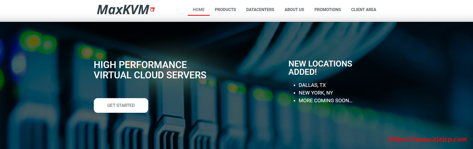This screenshot has width=473, height=149.
Task: Click the 'High Performance' headline line
Action: tap(140, 65)
